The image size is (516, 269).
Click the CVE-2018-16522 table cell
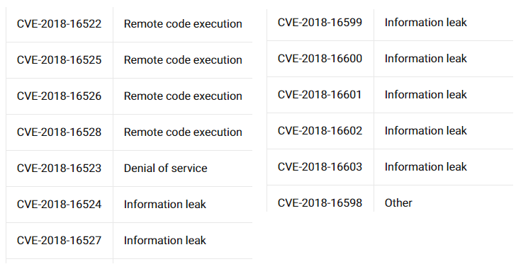(x=60, y=24)
